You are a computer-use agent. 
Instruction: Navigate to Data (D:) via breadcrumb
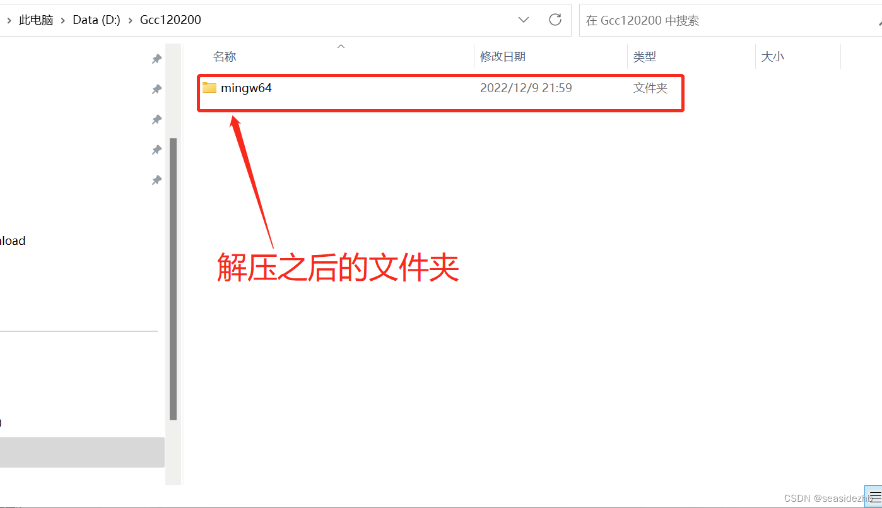[96, 20]
